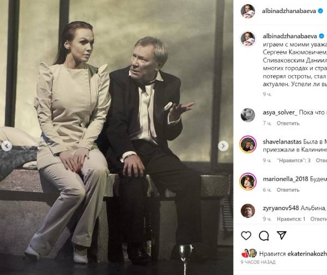Go to previous photo in carousel

pos(6,146)
